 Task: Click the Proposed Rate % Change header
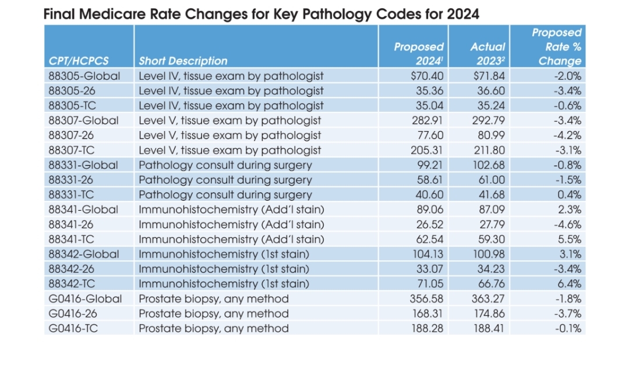pyautogui.click(x=556, y=47)
